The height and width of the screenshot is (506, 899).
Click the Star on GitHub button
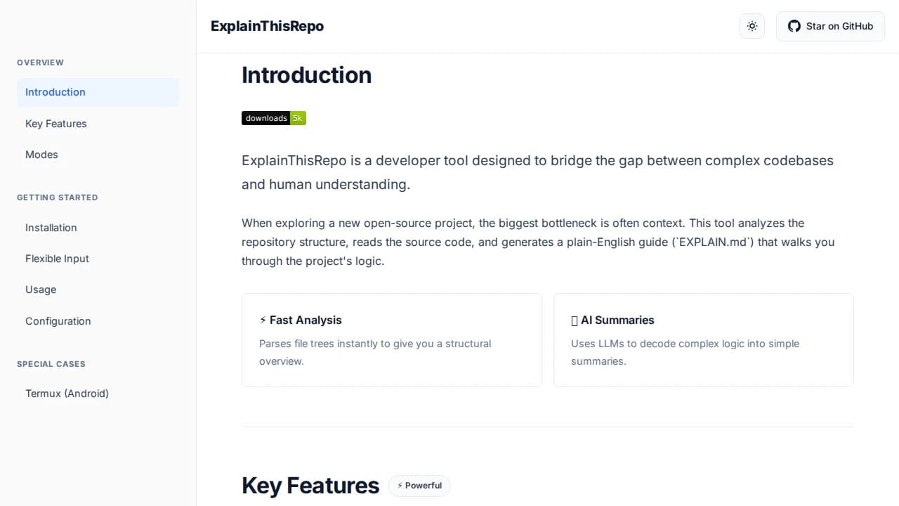point(830,26)
